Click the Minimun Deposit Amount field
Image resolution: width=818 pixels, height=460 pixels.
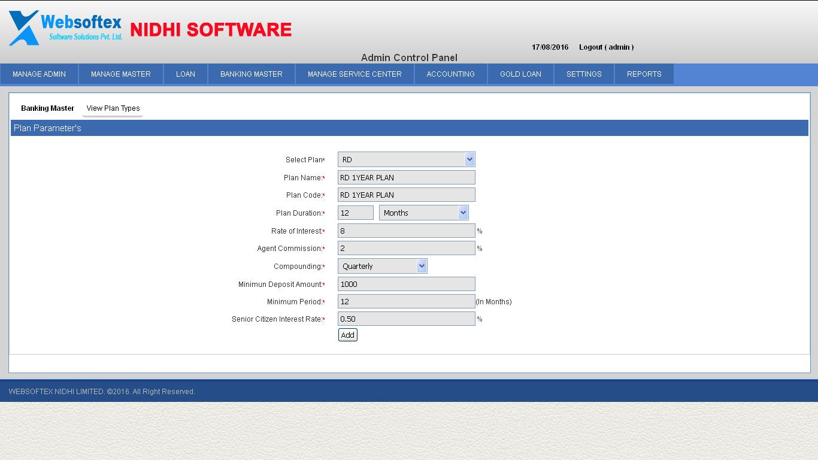click(407, 284)
